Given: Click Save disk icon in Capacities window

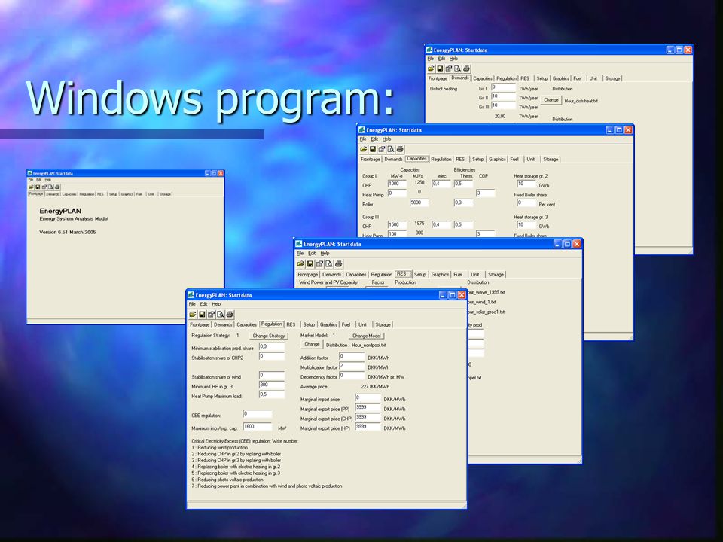Looking at the screenshot, I should (x=373, y=149).
